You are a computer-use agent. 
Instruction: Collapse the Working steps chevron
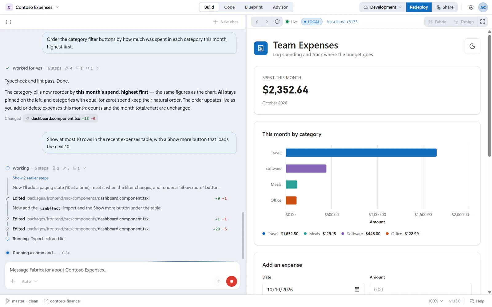(x=85, y=168)
